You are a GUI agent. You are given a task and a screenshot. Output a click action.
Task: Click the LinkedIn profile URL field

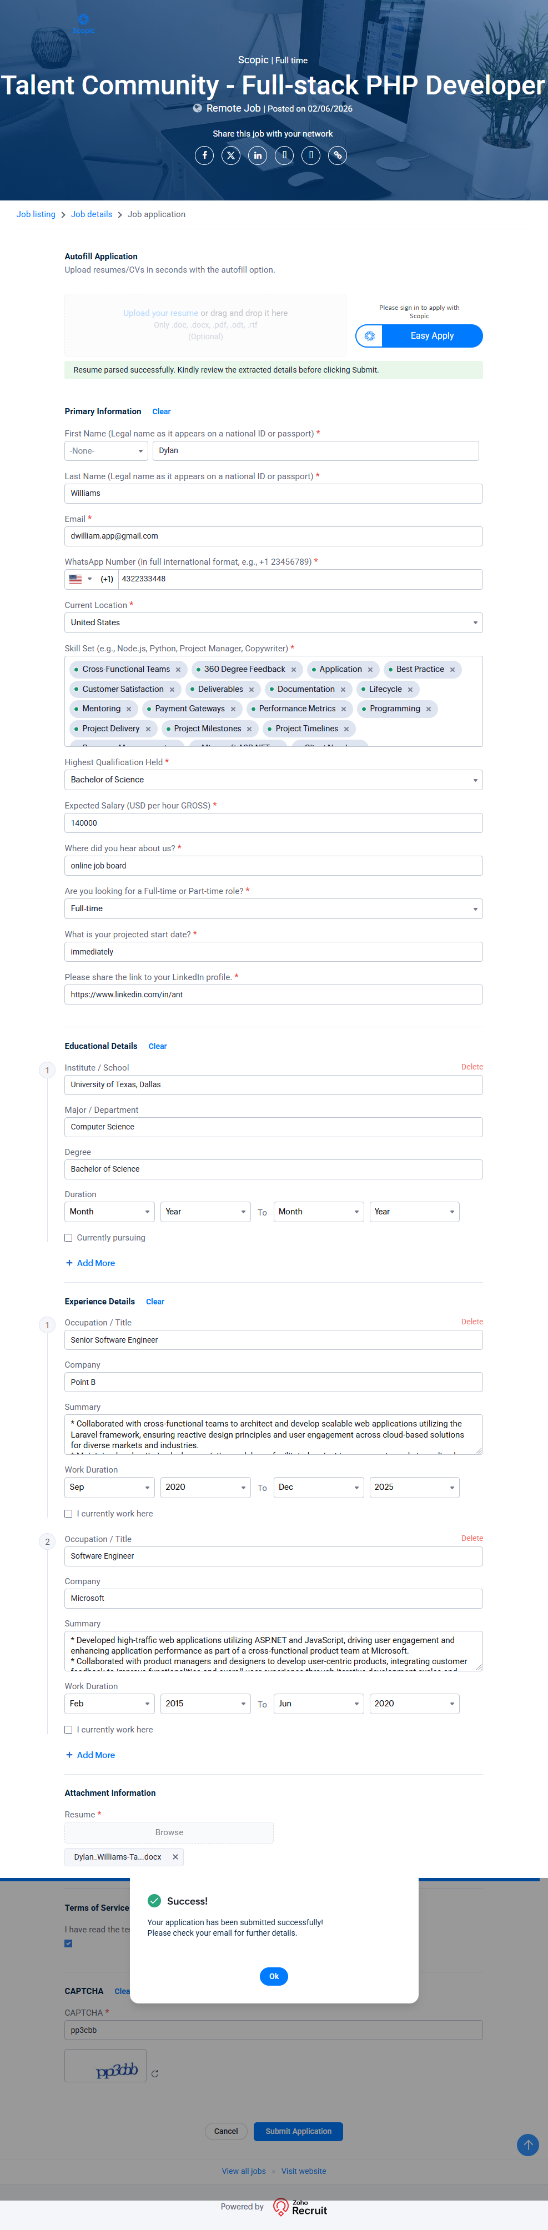pyautogui.click(x=273, y=995)
